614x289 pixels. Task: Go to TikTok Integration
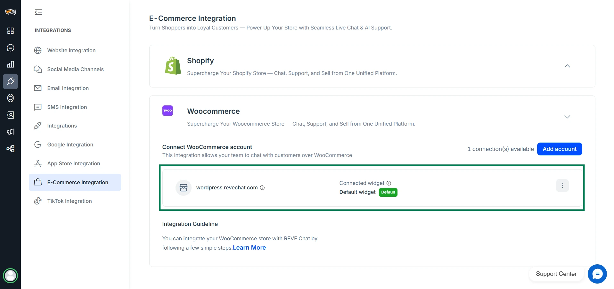click(75, 201)
